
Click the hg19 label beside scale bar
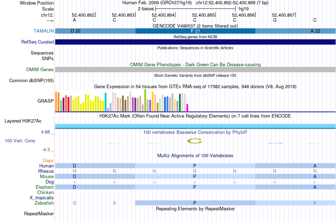point(244,9)
